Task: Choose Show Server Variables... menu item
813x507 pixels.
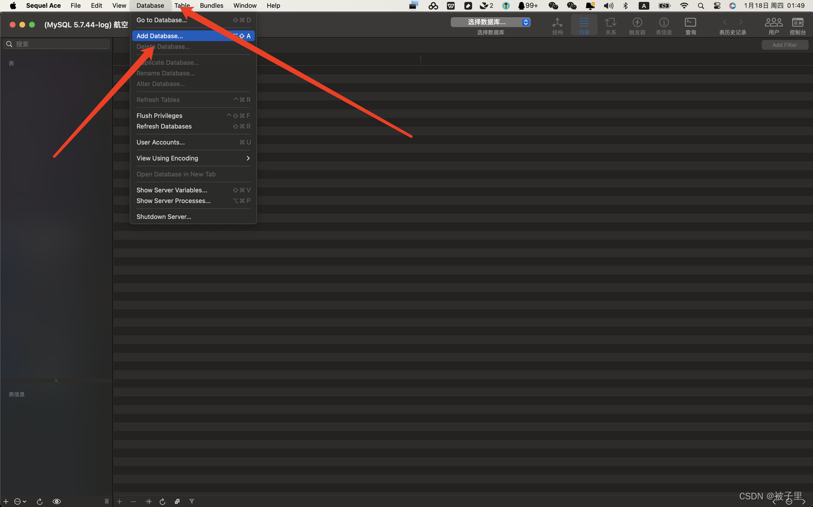Action: 193,190
